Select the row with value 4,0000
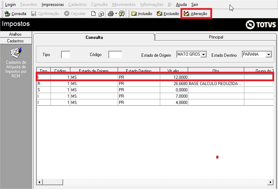Viewport: 278px width, 189px height. 155,103
